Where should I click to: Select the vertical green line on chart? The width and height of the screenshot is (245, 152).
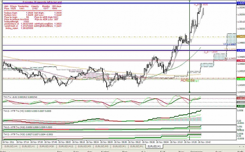[189, 47]
